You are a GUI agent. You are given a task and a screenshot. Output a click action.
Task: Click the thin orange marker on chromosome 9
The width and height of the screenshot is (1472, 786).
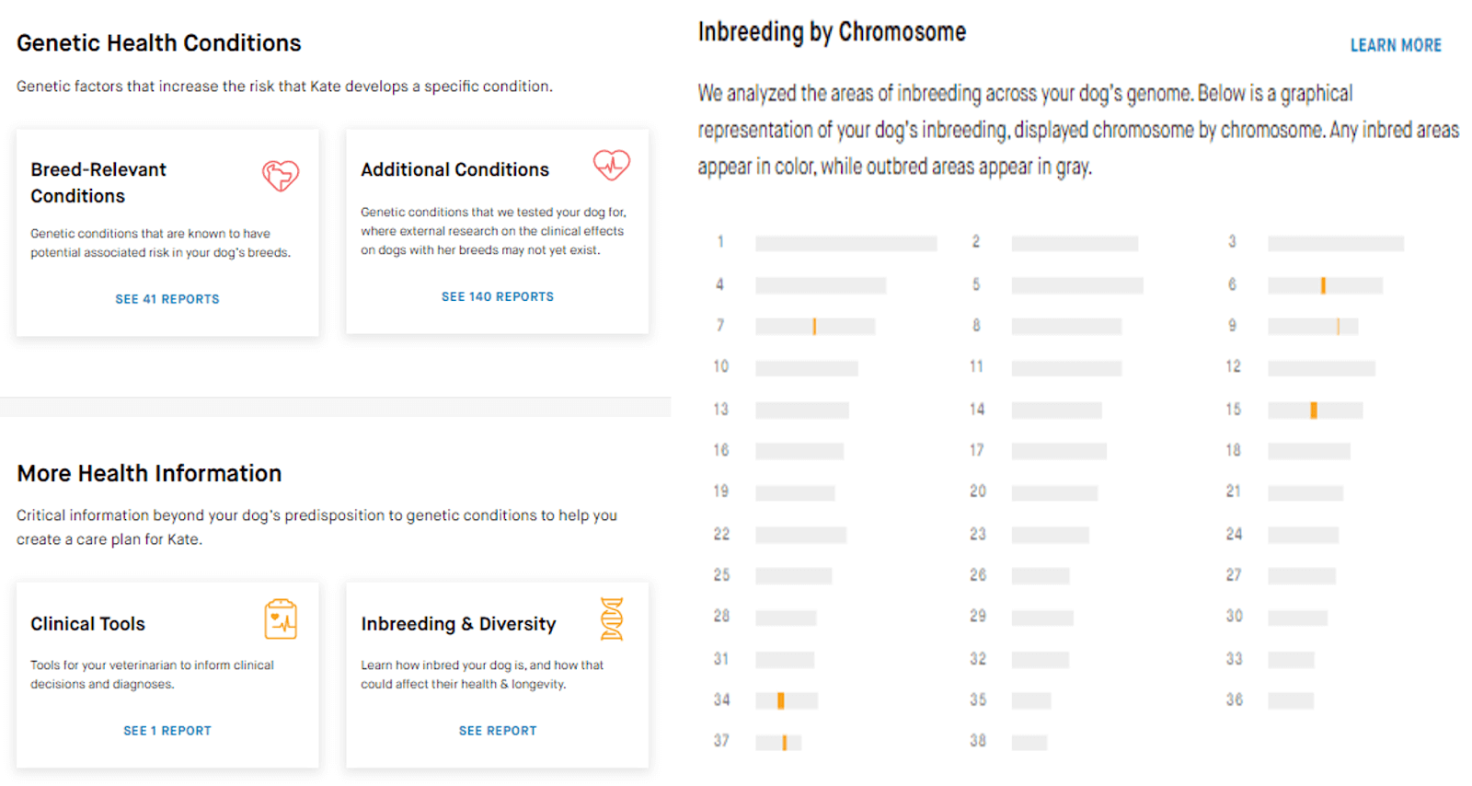(1338, 326)
